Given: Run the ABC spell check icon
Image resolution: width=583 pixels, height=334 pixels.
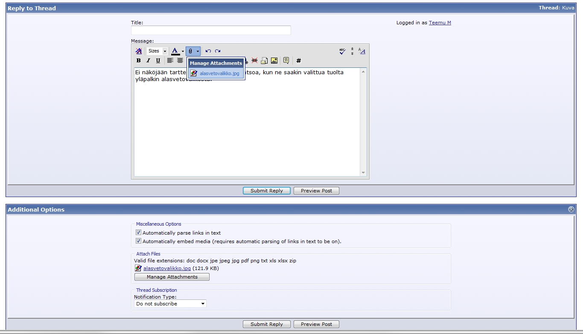Looking at the screenshot, I should tap(342, 51).
